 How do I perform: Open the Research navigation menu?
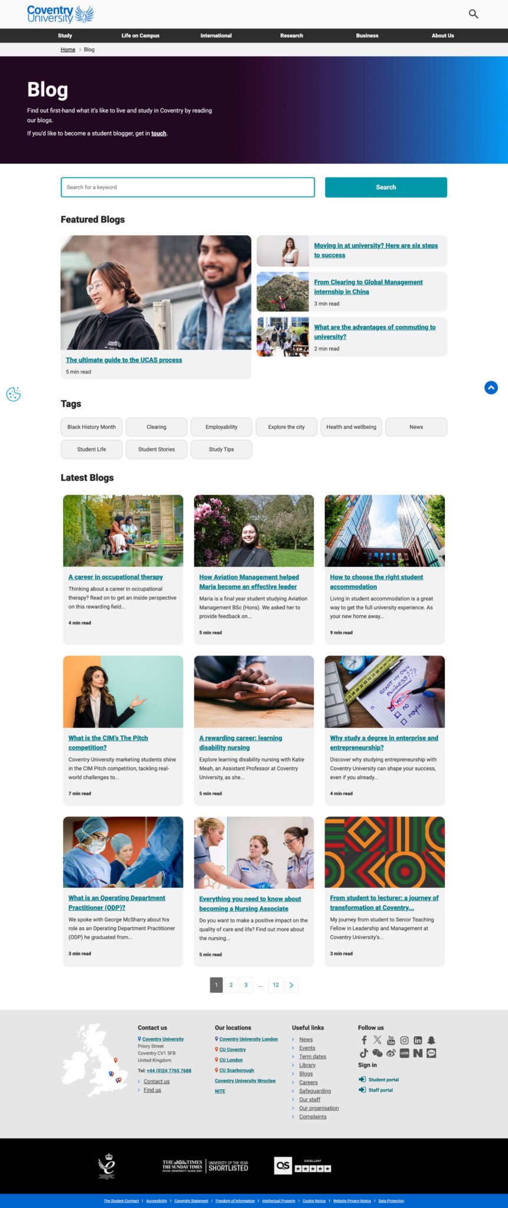(291, 35)
